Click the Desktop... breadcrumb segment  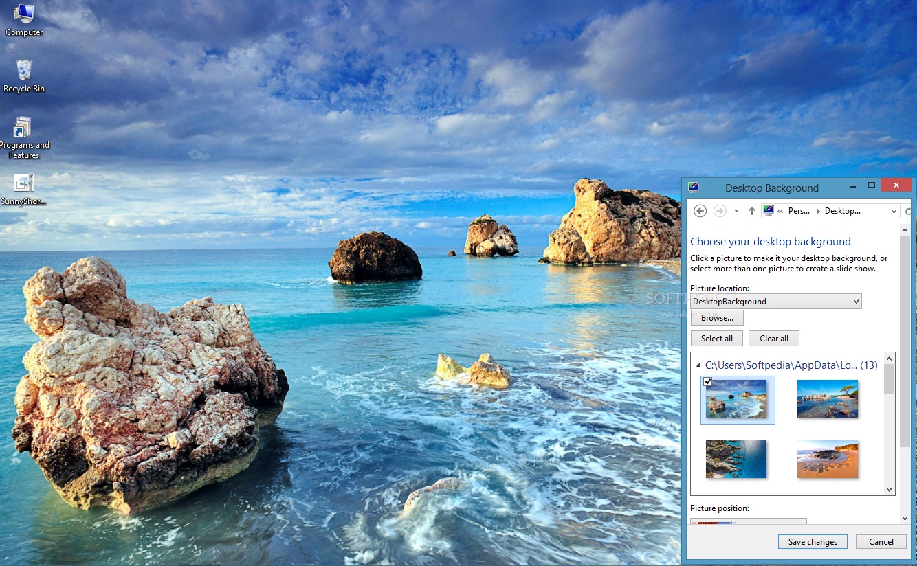click(842, 211)
